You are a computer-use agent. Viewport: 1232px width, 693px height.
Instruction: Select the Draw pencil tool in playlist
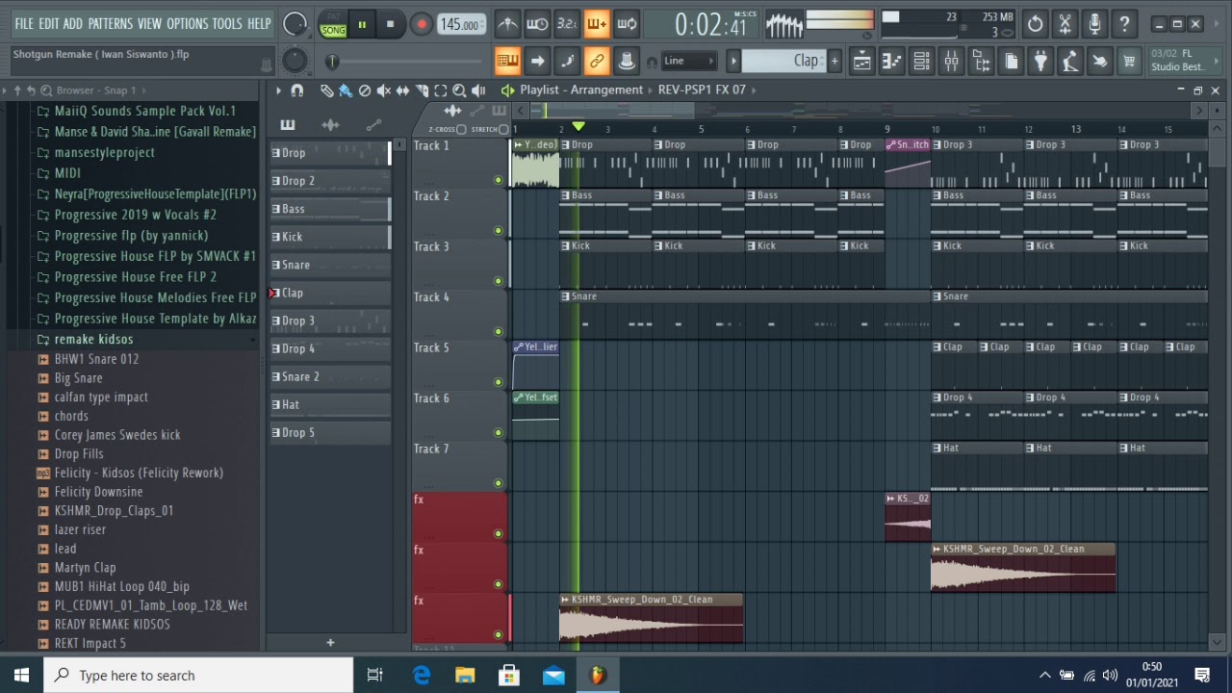[327, 90]
